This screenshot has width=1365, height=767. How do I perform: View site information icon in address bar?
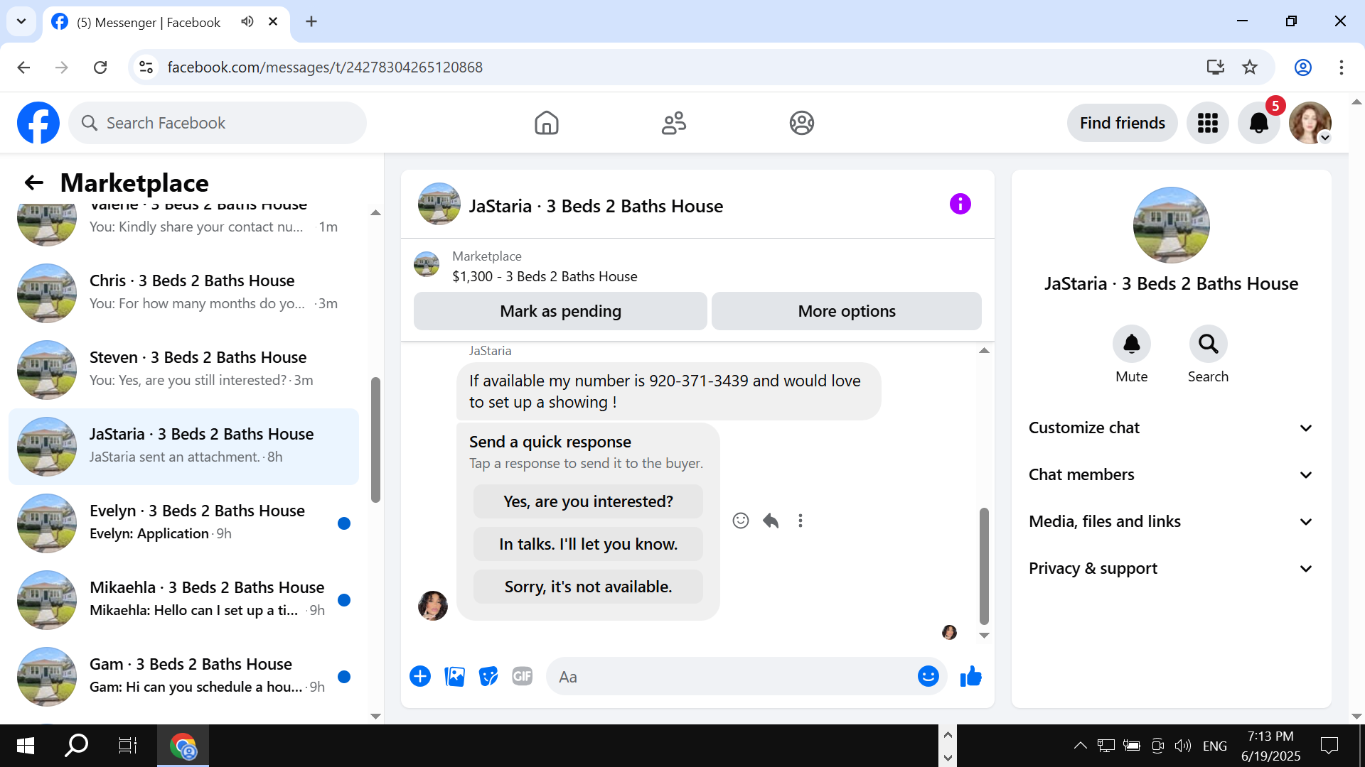pos(146,67)
